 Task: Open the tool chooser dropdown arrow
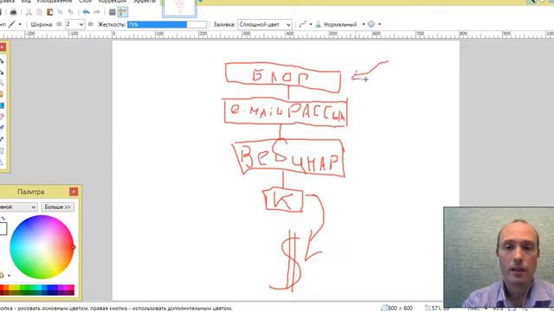[x=20, y=24]
